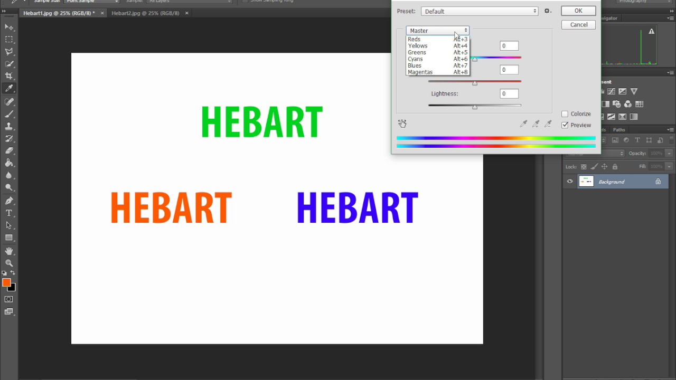This screenshot has height=380, width=676.
Task: Open the layer Fill dropdown arrow
Action: (x=669, y=166)
